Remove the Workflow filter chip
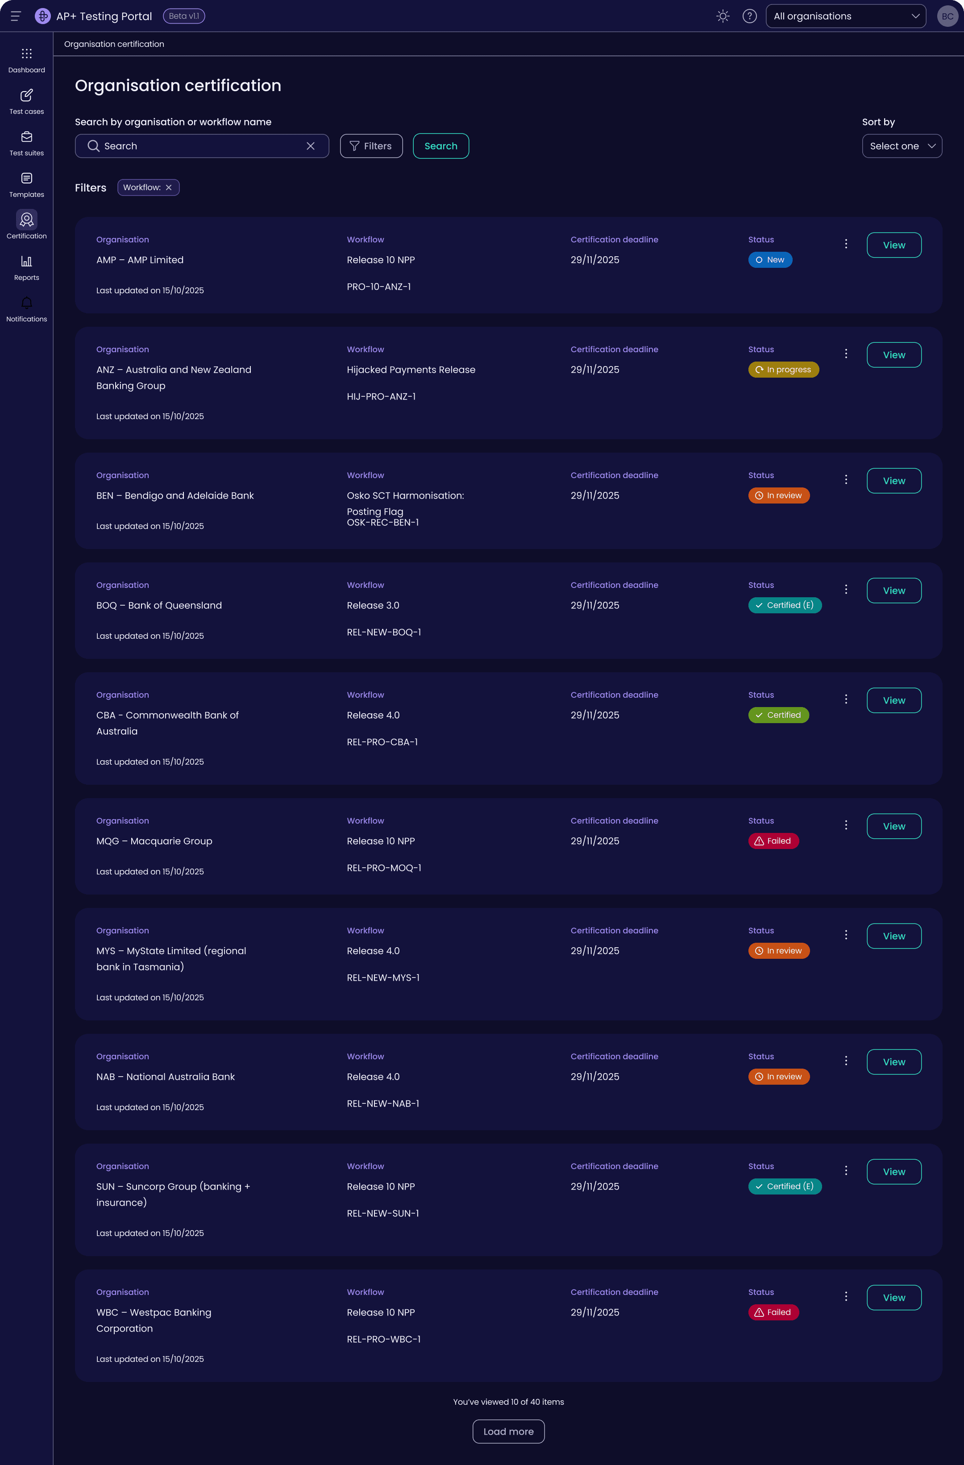 coord(169,188)
